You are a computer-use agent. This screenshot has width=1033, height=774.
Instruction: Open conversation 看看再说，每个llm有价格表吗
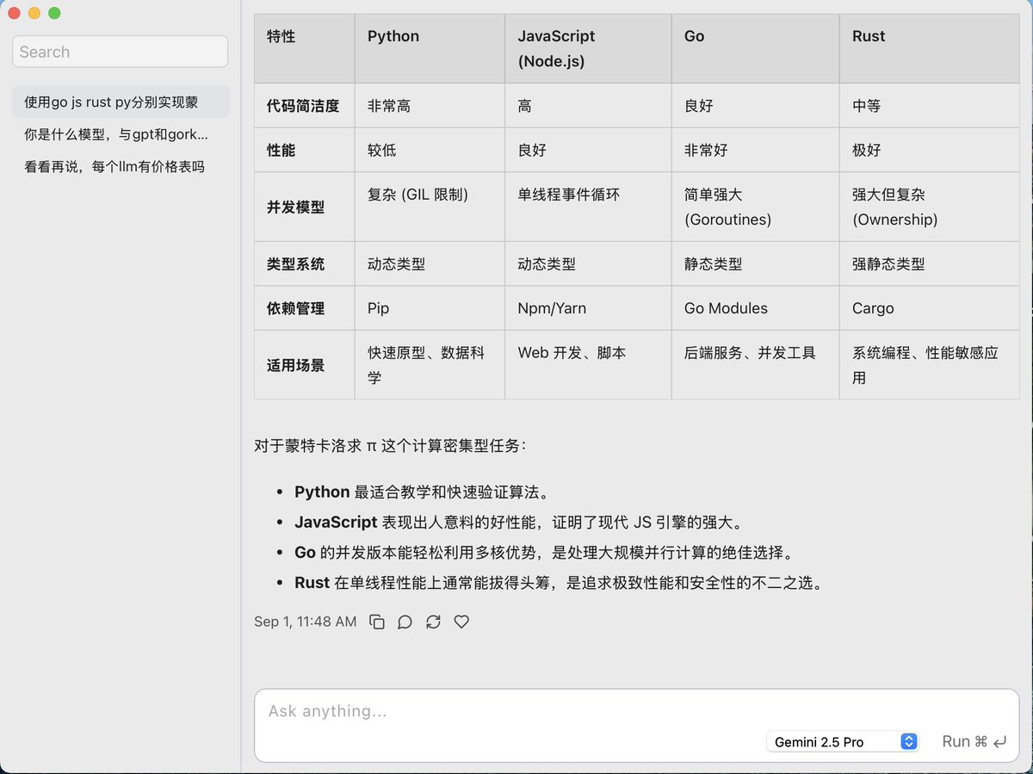(x=121, y=167)
